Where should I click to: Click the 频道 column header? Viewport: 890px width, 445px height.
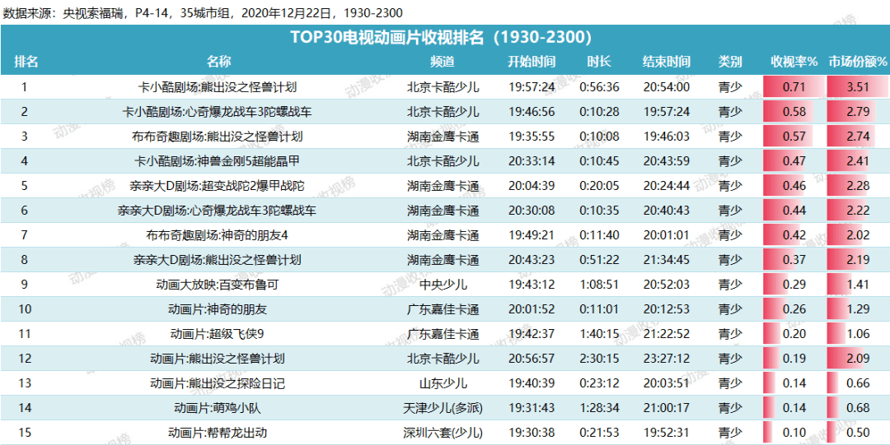(x=443, y=62)
